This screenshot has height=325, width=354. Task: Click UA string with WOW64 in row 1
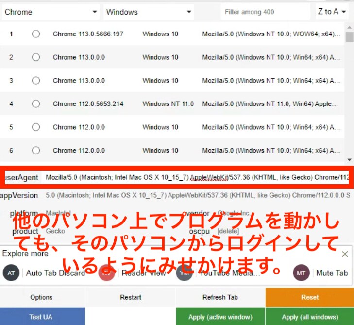pos(271,34)
